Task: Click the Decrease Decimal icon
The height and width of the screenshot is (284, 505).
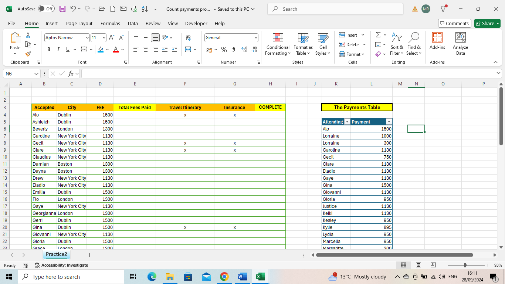Action: pos(254,50)
